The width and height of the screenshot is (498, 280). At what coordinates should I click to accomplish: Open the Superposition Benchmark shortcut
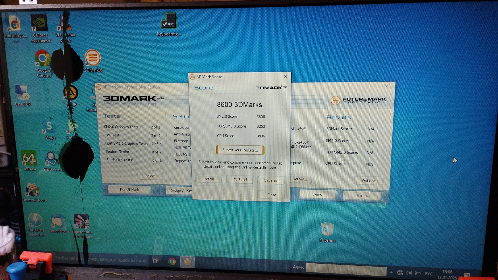point(82,226)
